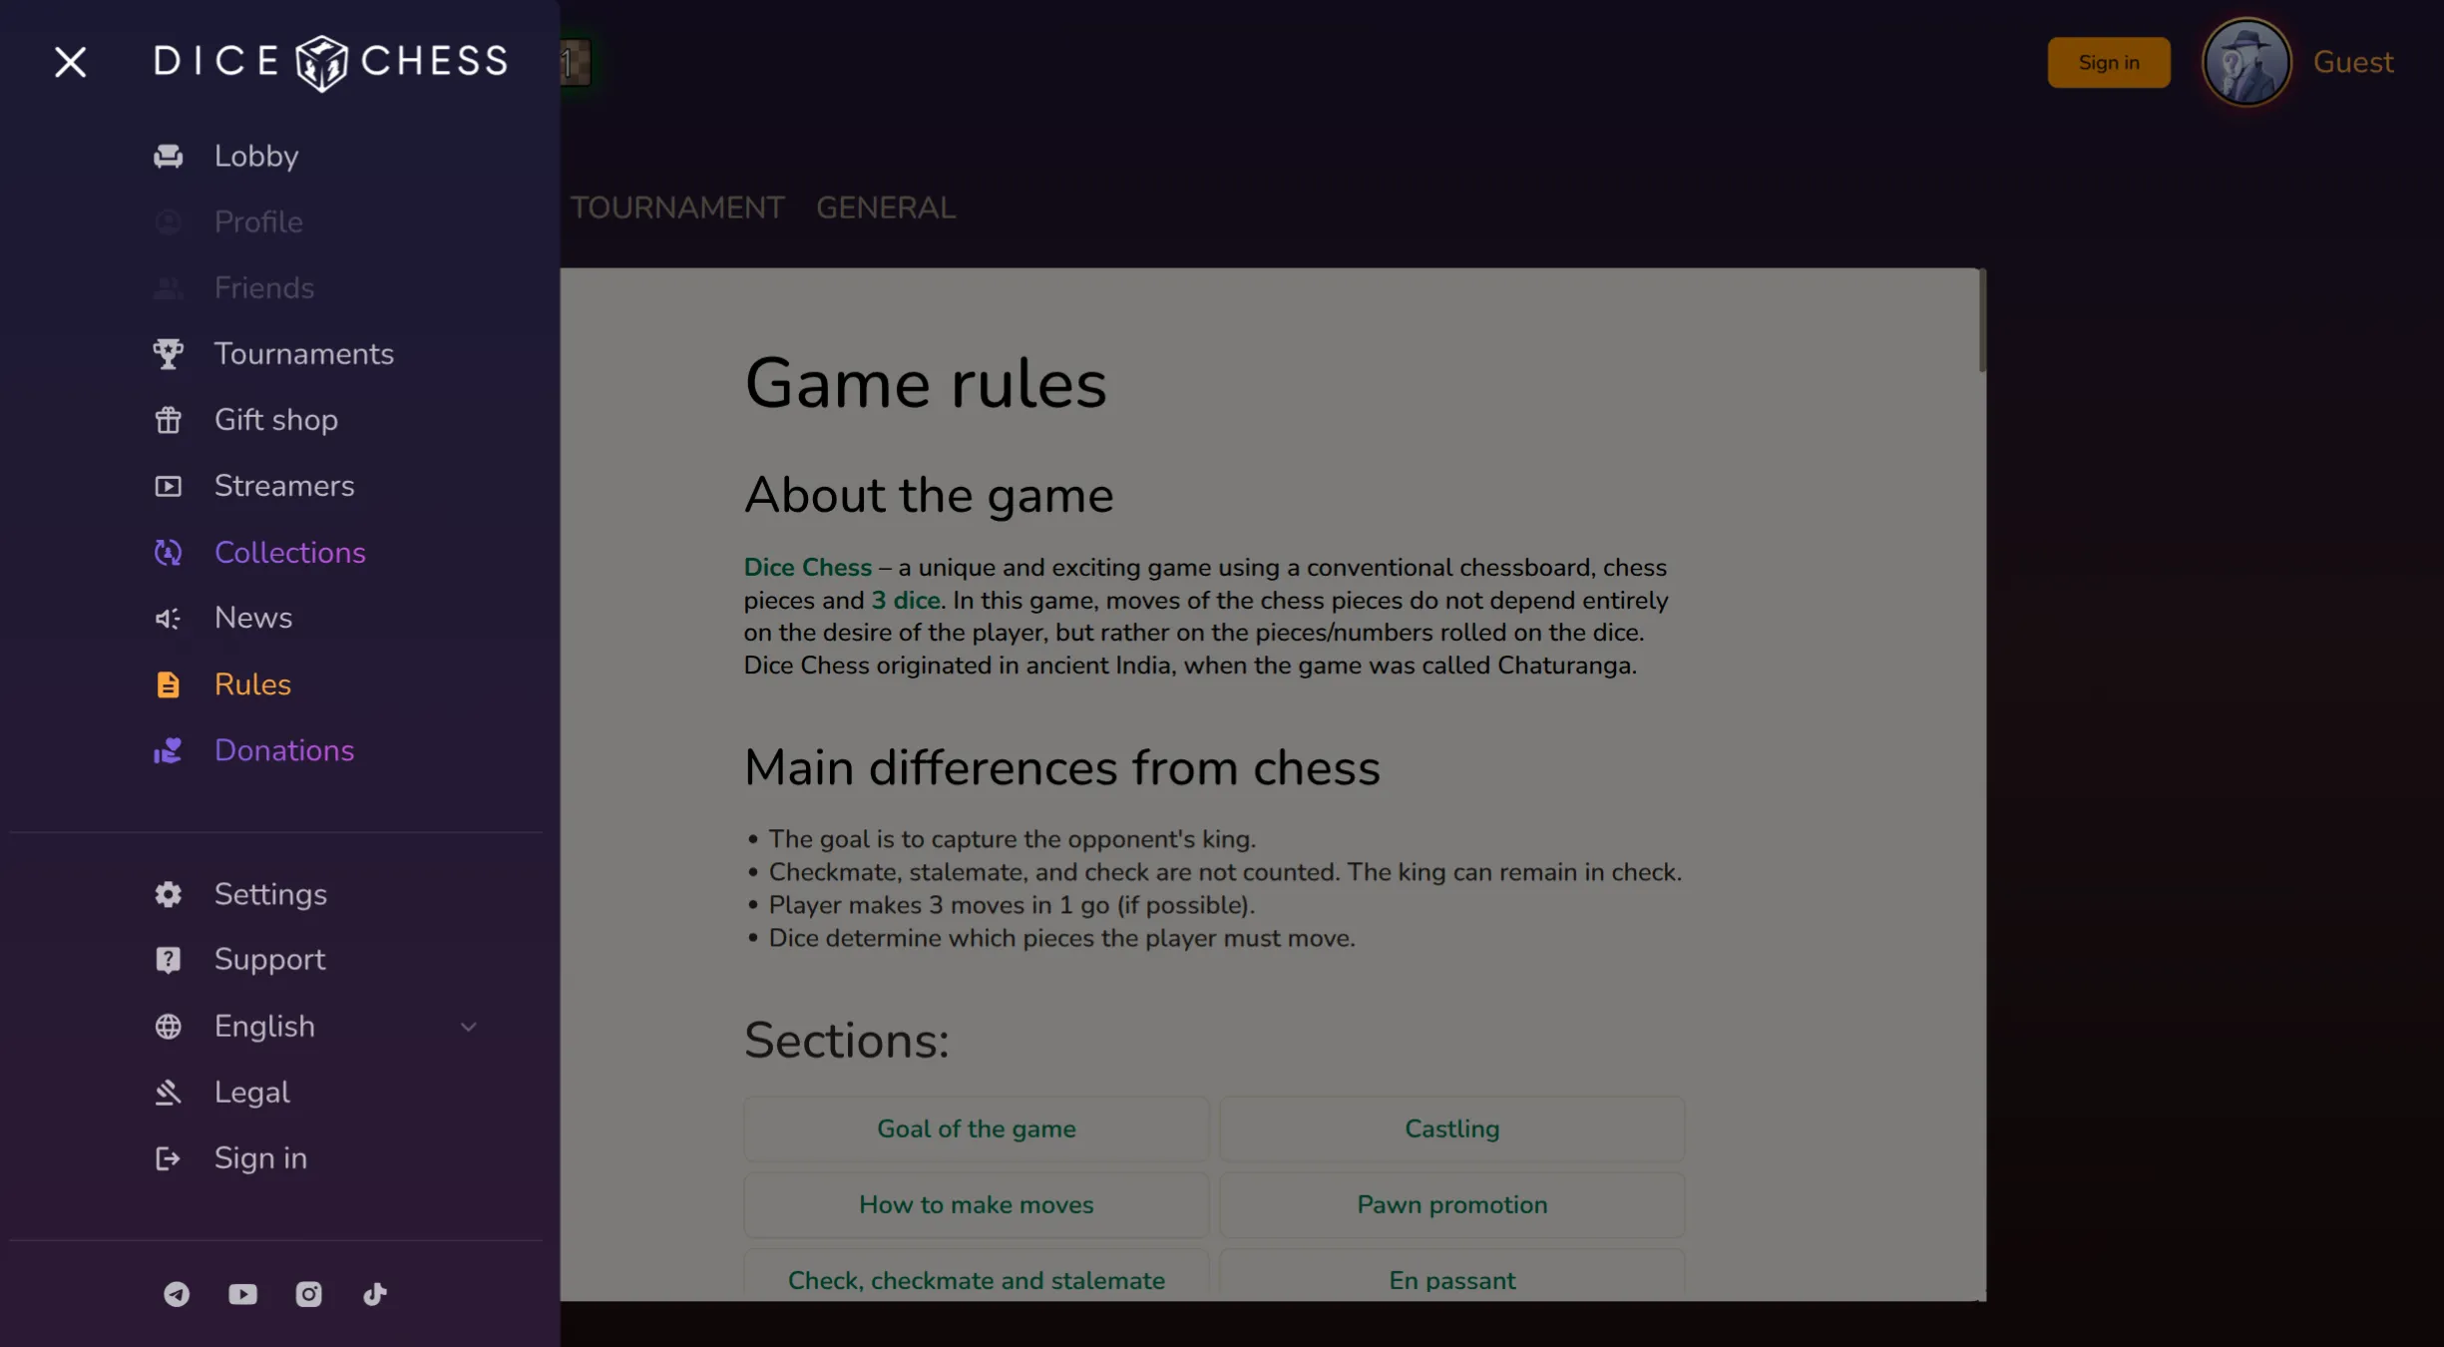Open the Telegram social icon
Image resolution: width=2444 pixels, height=1347 pixels.
tap(177, 1294)
